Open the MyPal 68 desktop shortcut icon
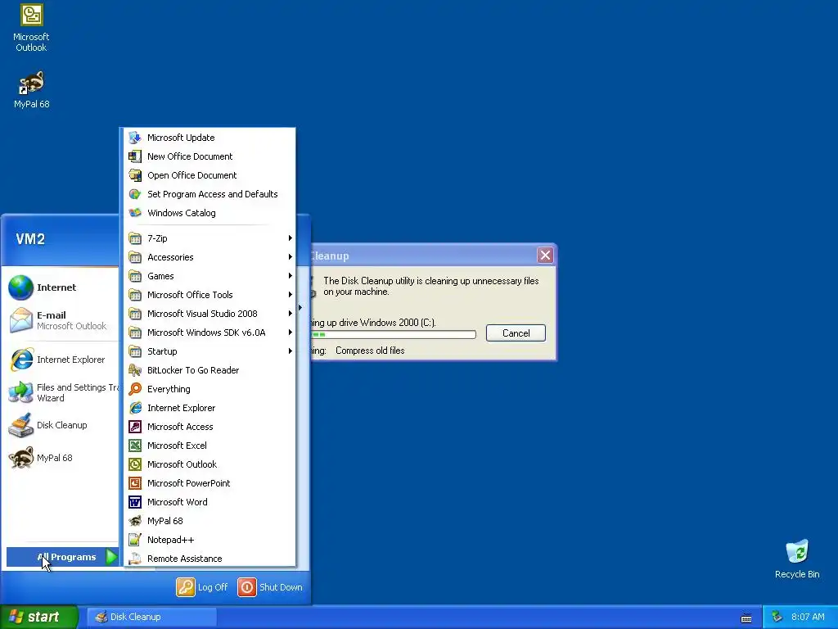 tap(32, 83)
